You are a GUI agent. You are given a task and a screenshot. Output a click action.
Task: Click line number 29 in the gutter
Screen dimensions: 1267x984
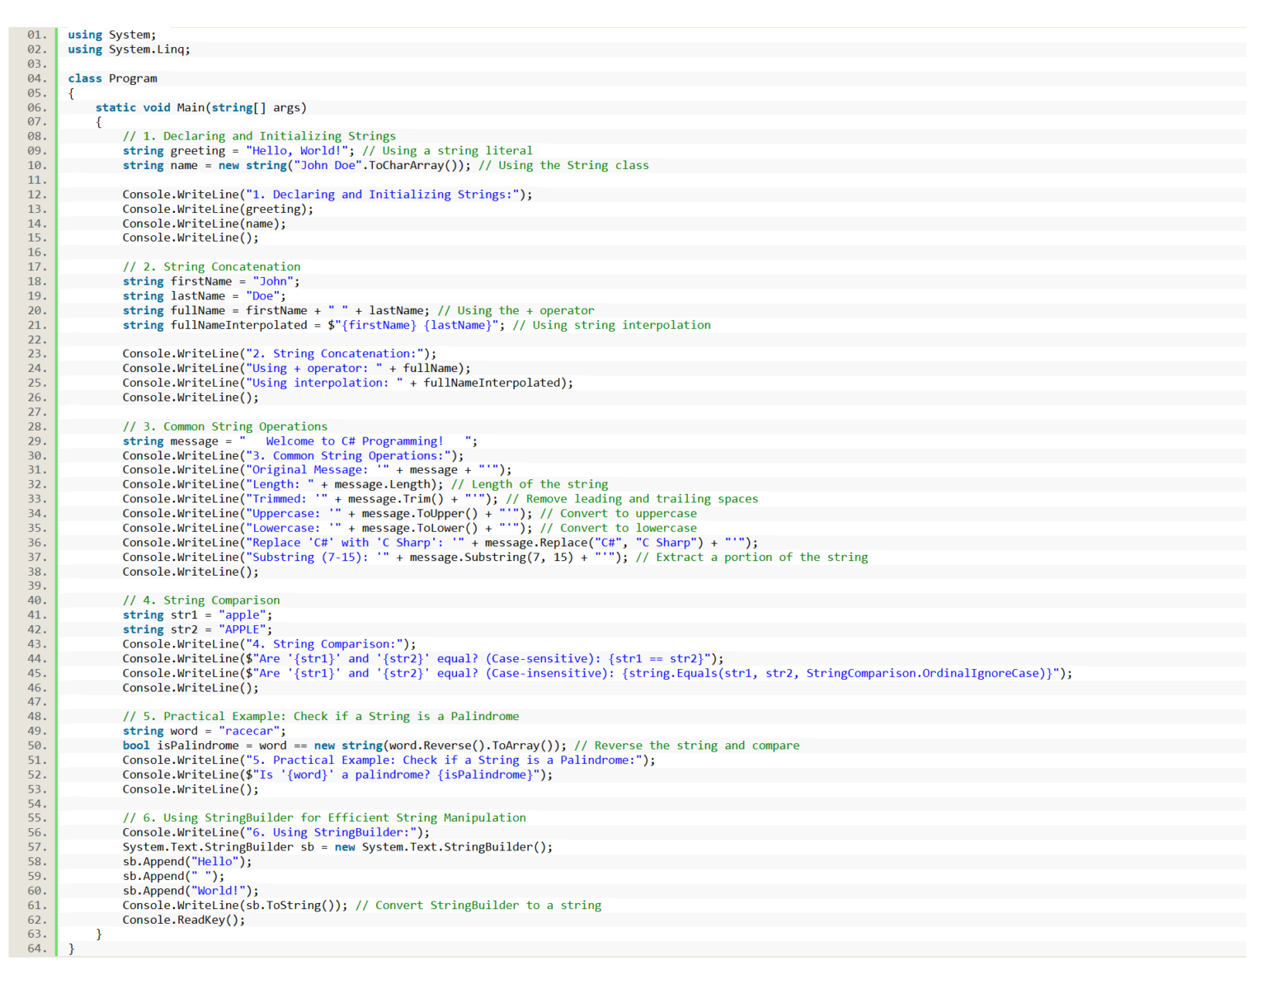36,441
